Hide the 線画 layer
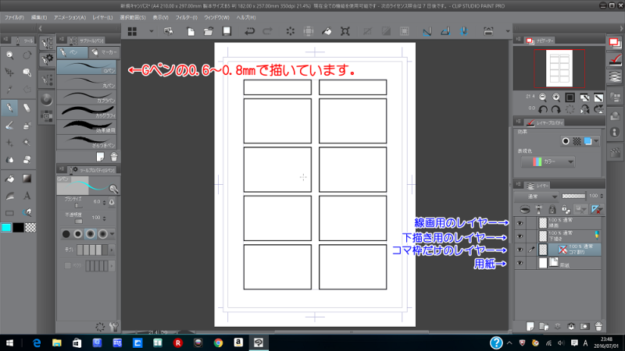The height and width of the screenshot is (351, 625). point(520,224)
